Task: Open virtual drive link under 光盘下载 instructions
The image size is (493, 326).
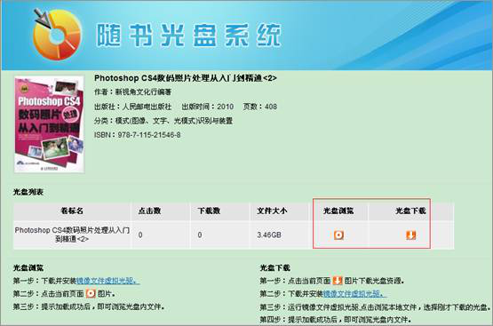Action: click(x=354, y=294)
